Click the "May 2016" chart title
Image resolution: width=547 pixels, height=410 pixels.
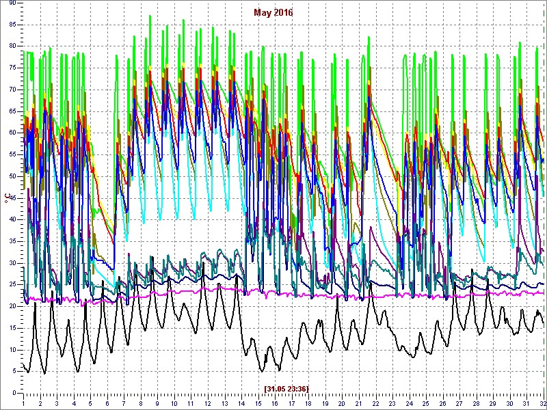[x=273, y=13]
